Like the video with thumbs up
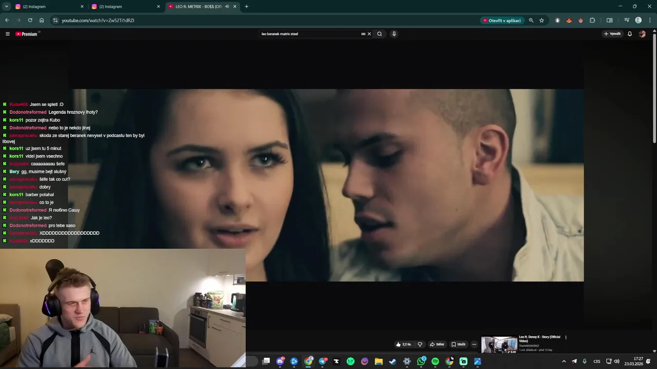The image size is (657, 369). point(403,344)
